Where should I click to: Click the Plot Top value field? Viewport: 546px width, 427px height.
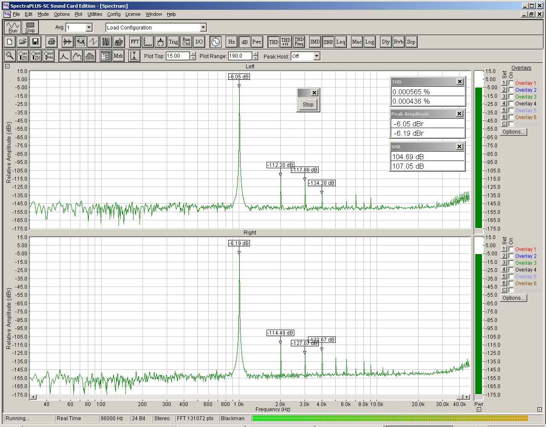(177, 56)
